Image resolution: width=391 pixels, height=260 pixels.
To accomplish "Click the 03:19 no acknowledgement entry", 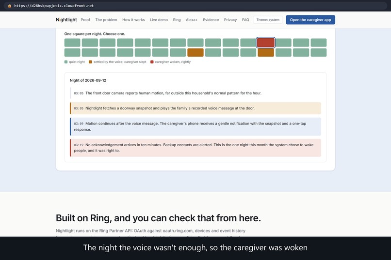I will click(195, 148).
